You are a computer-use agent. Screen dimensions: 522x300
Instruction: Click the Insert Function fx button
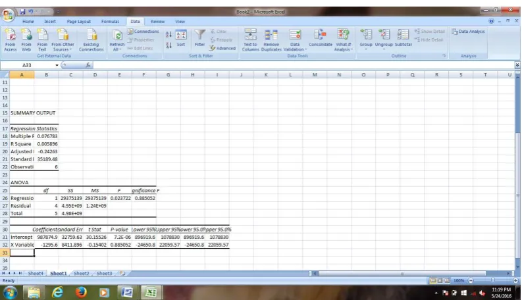pos(88,65)
